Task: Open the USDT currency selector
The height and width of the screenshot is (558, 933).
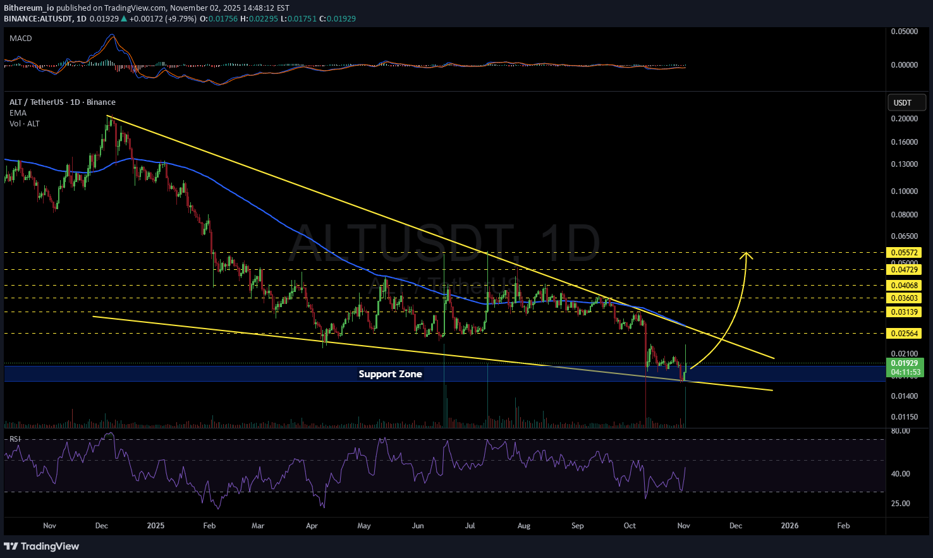Action: coord(906,102)
